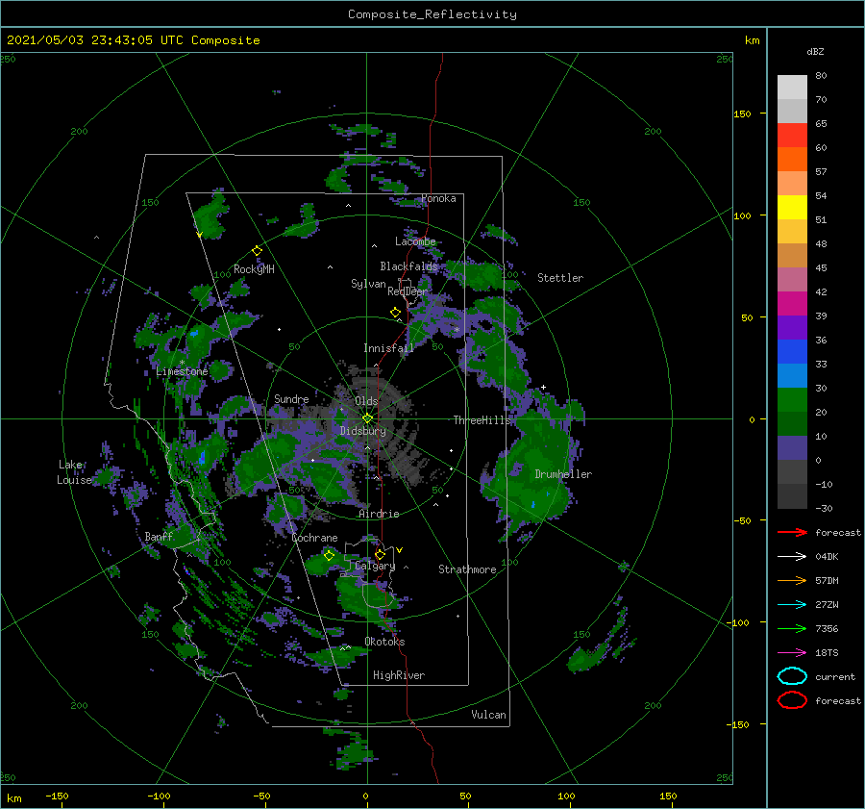Click the orange 57DM arrow icon
865x809 pixels.
[792, 580]
